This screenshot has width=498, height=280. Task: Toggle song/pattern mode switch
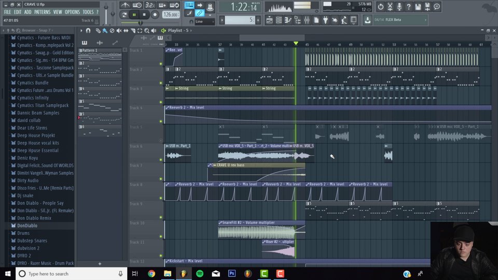click(x=124, y=15)
